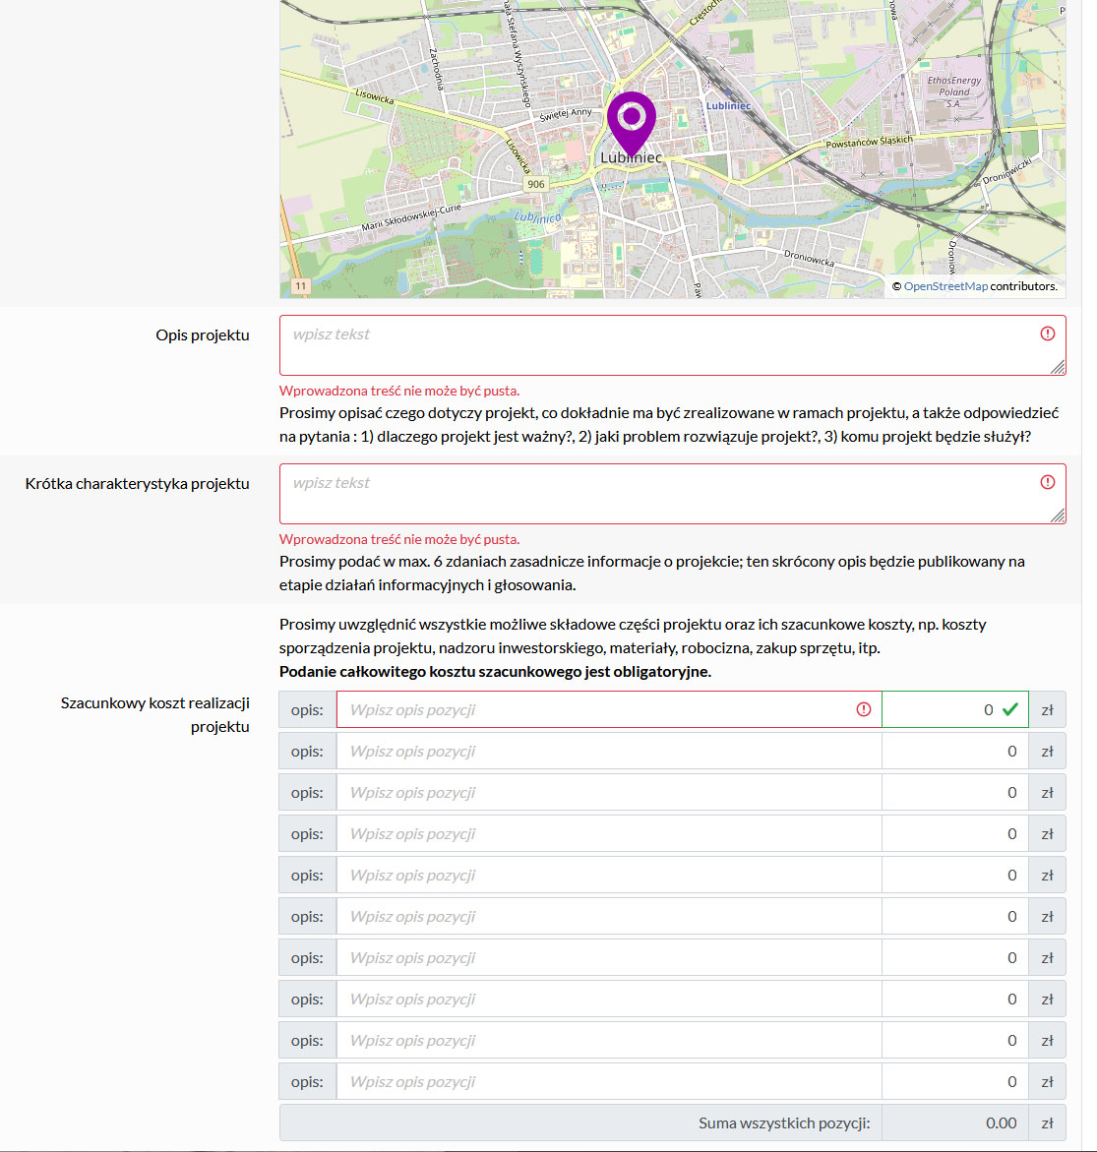The image size is (1097, 1152).
Task: Open the OpenStreetMap attribution link
Action: (945, 286)
